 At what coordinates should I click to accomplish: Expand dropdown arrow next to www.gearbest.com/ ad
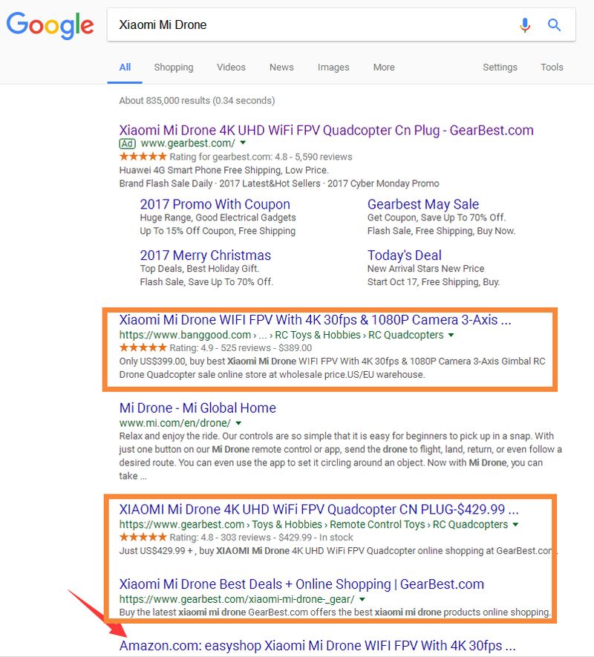tap(243, 143)
